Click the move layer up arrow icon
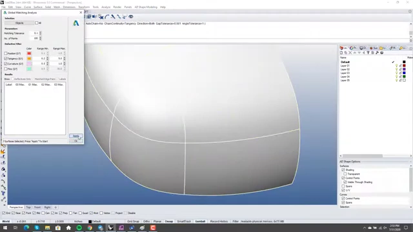The height and width of the screenshot is (232, 413). [354, 53]
